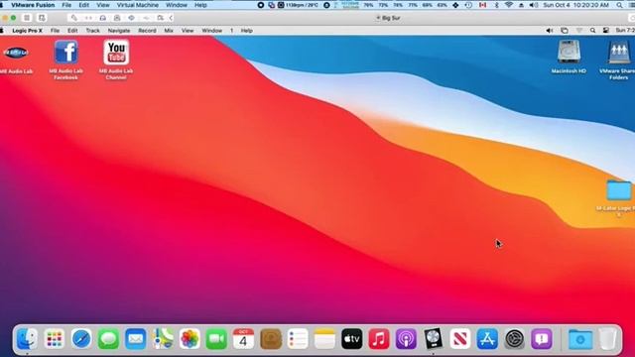The height and width of the screenshot is (357, 635).
Task: Select MB Audio Lab Facebook desktop icon
Action: click(x=66, y=59)
